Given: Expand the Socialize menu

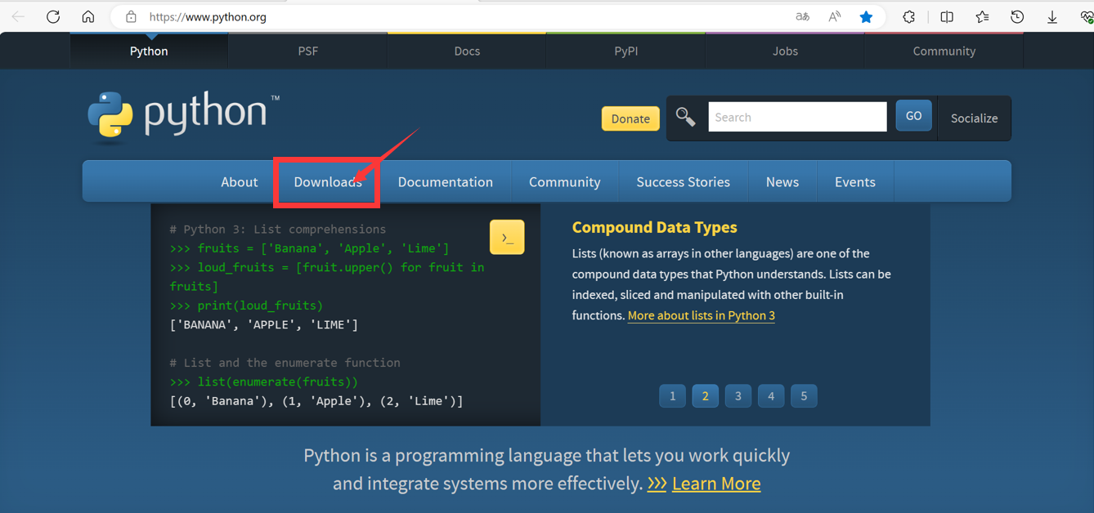Looking at the screenshot, I should pos(974,118).
